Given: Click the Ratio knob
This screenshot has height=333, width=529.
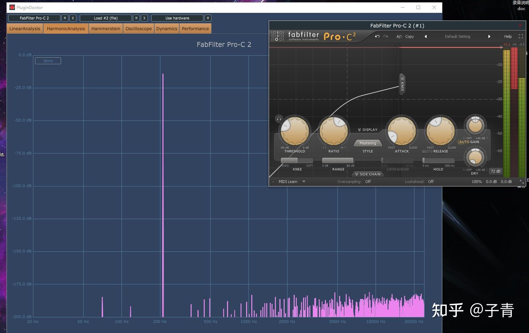Looking at the screenshot, I should coord(334,131).
